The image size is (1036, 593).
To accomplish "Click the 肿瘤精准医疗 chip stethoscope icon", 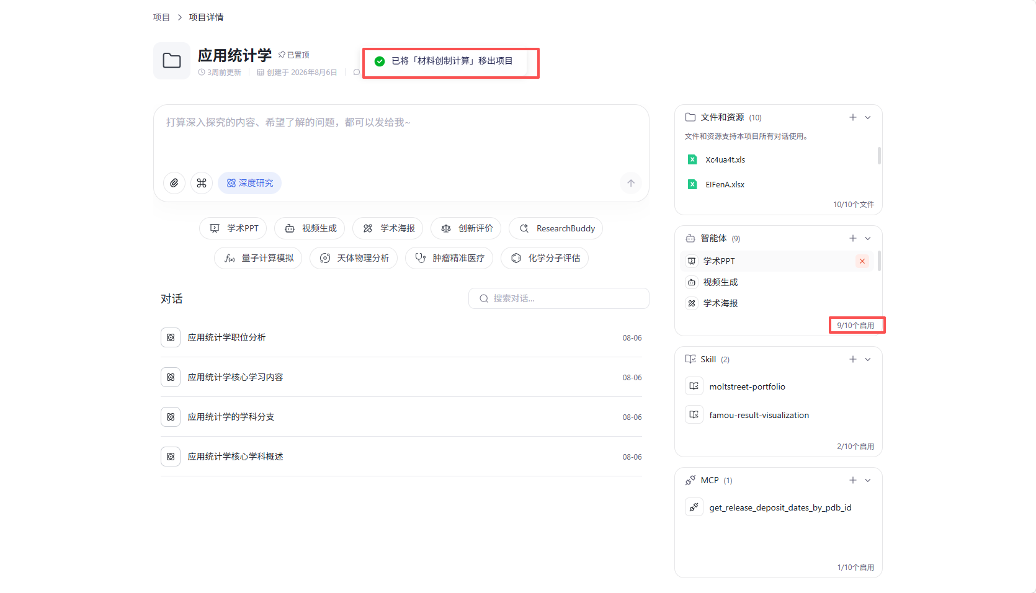I will click(x=421, y=258).
